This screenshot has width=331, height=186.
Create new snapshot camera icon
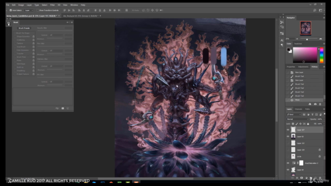tap(315, 104)
